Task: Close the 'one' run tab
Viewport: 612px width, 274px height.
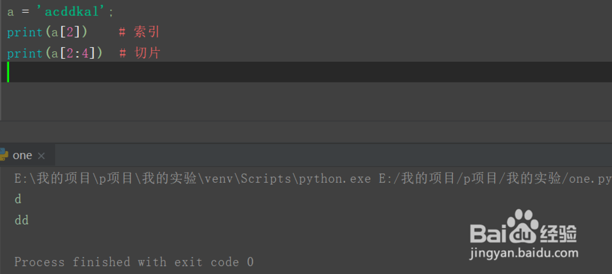Action: [x=42, y=156]
